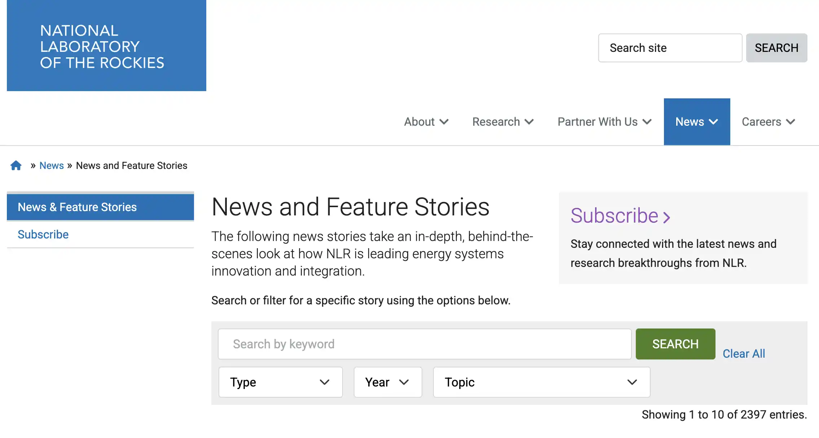Open the Type filter dropdown
Image resolution: width=819 pixels, height=438 pixels.
point(280,382)
